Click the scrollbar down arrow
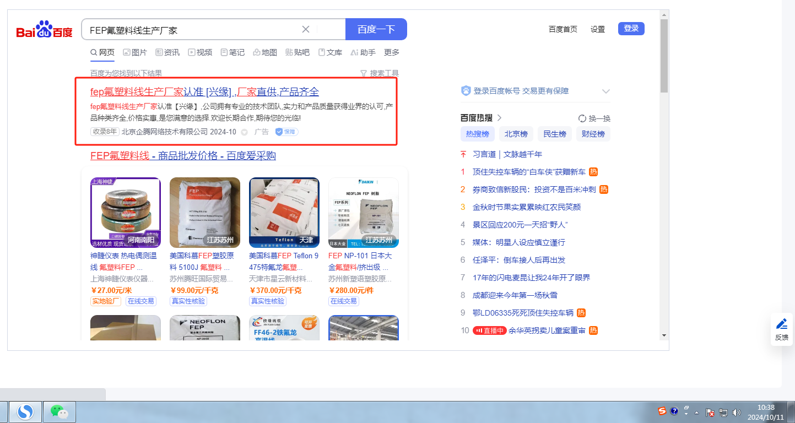The image size is (795, 423). point(664,335)
